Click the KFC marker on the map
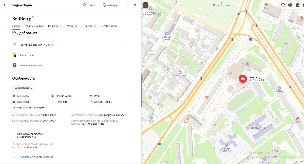This screenshot has width=304, height=164. 266,5
